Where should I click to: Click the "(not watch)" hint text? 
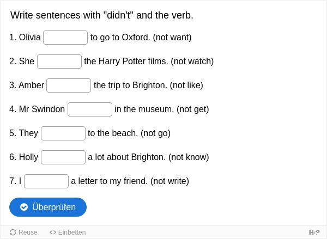(x=192, y=62)
